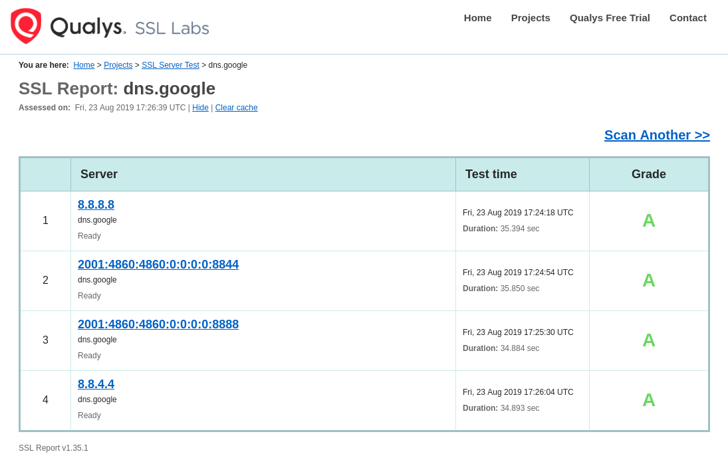Click Scan Another link
This screenshot has width=728, height=458.
point(657,135)
